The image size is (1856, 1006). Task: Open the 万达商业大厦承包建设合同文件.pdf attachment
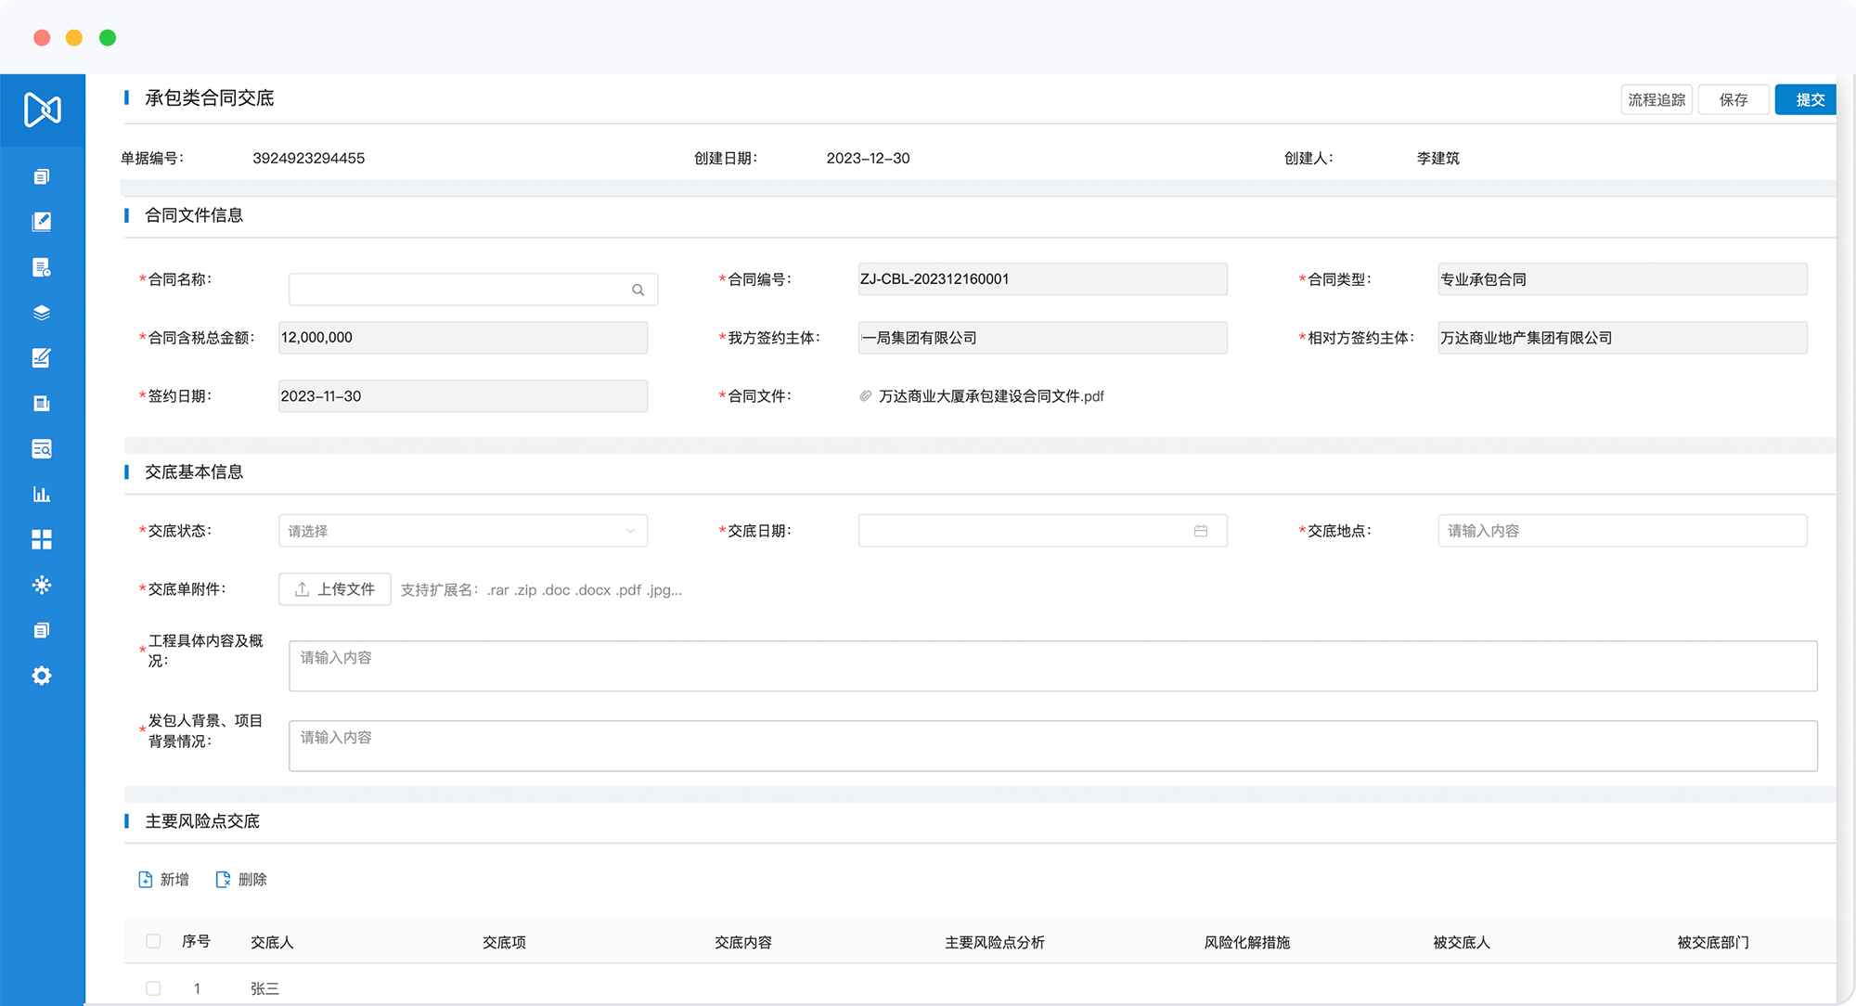990,396
